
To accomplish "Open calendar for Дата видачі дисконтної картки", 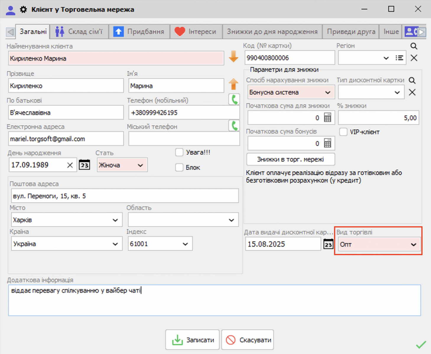I will 328,244.
